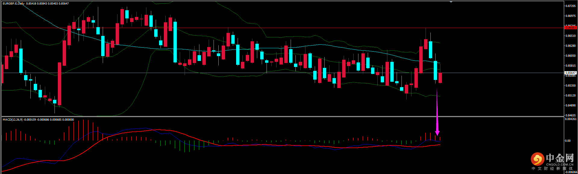
Task: Click the 0.86050 price scale value
Action: [x=570, y=56]
